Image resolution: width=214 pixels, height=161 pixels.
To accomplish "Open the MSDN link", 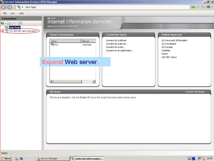I will pyautogui.click(x=165, y=54).
